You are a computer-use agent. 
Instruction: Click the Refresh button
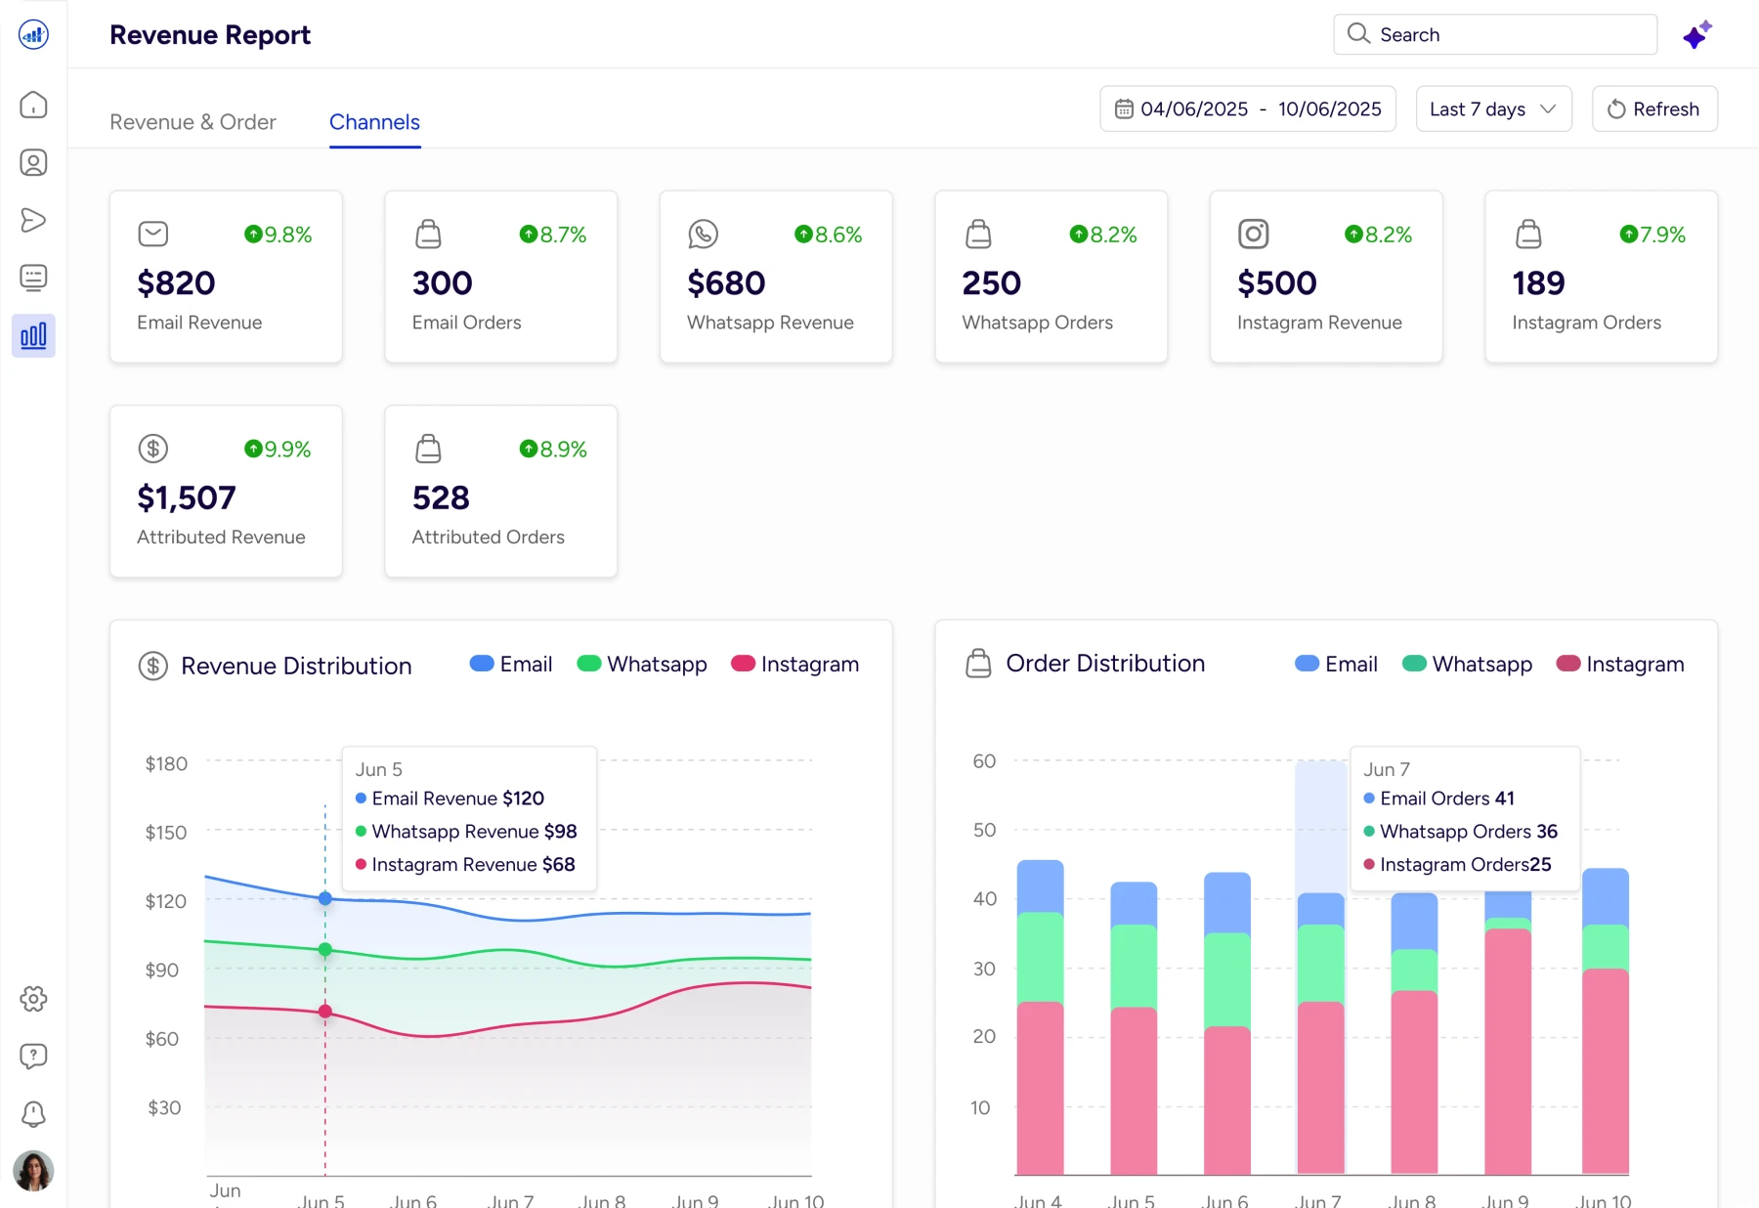tap(1654, 109)
